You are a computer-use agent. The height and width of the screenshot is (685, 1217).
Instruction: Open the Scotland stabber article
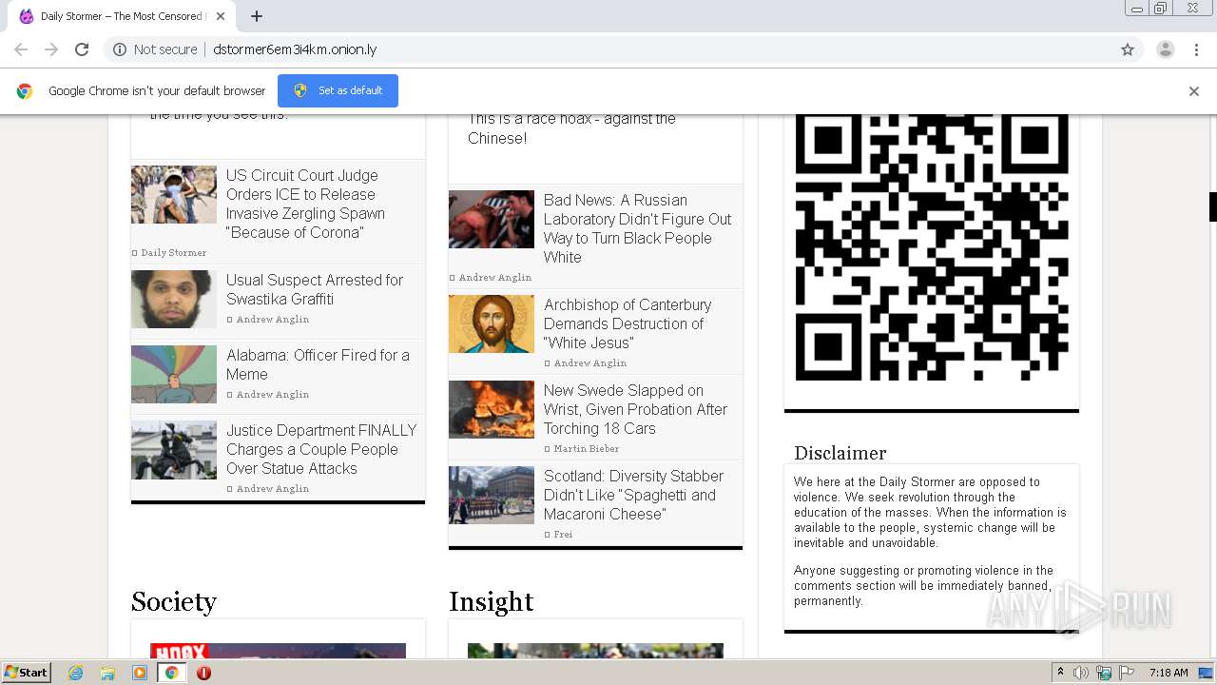pos(633,495)
